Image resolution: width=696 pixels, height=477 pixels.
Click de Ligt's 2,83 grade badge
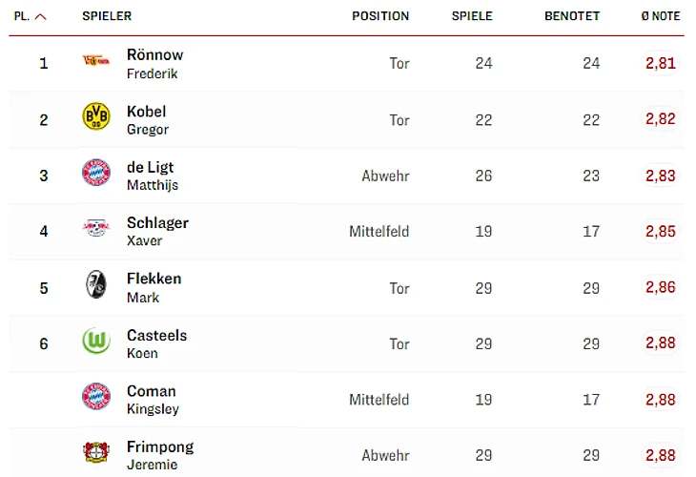point(660,176)
